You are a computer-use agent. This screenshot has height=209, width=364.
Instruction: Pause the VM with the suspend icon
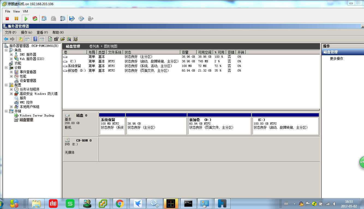[x=16, y=19]
